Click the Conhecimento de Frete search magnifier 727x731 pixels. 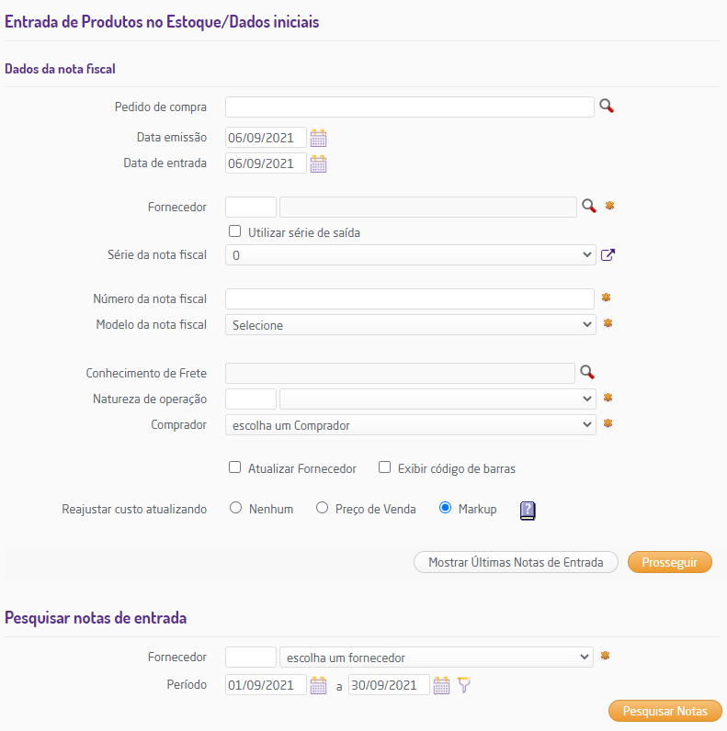point(588,372)
